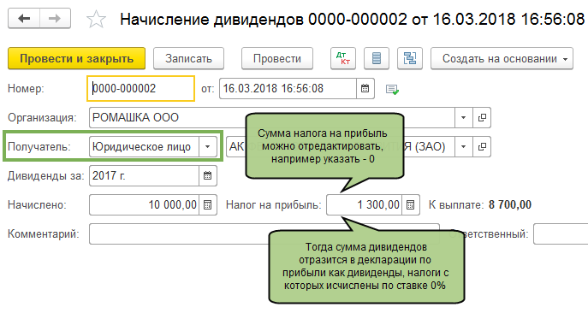Viewport: 588px width, 313px height.
Task: Expand the Создать на основании menu
Action: click(x=502, y=58)
